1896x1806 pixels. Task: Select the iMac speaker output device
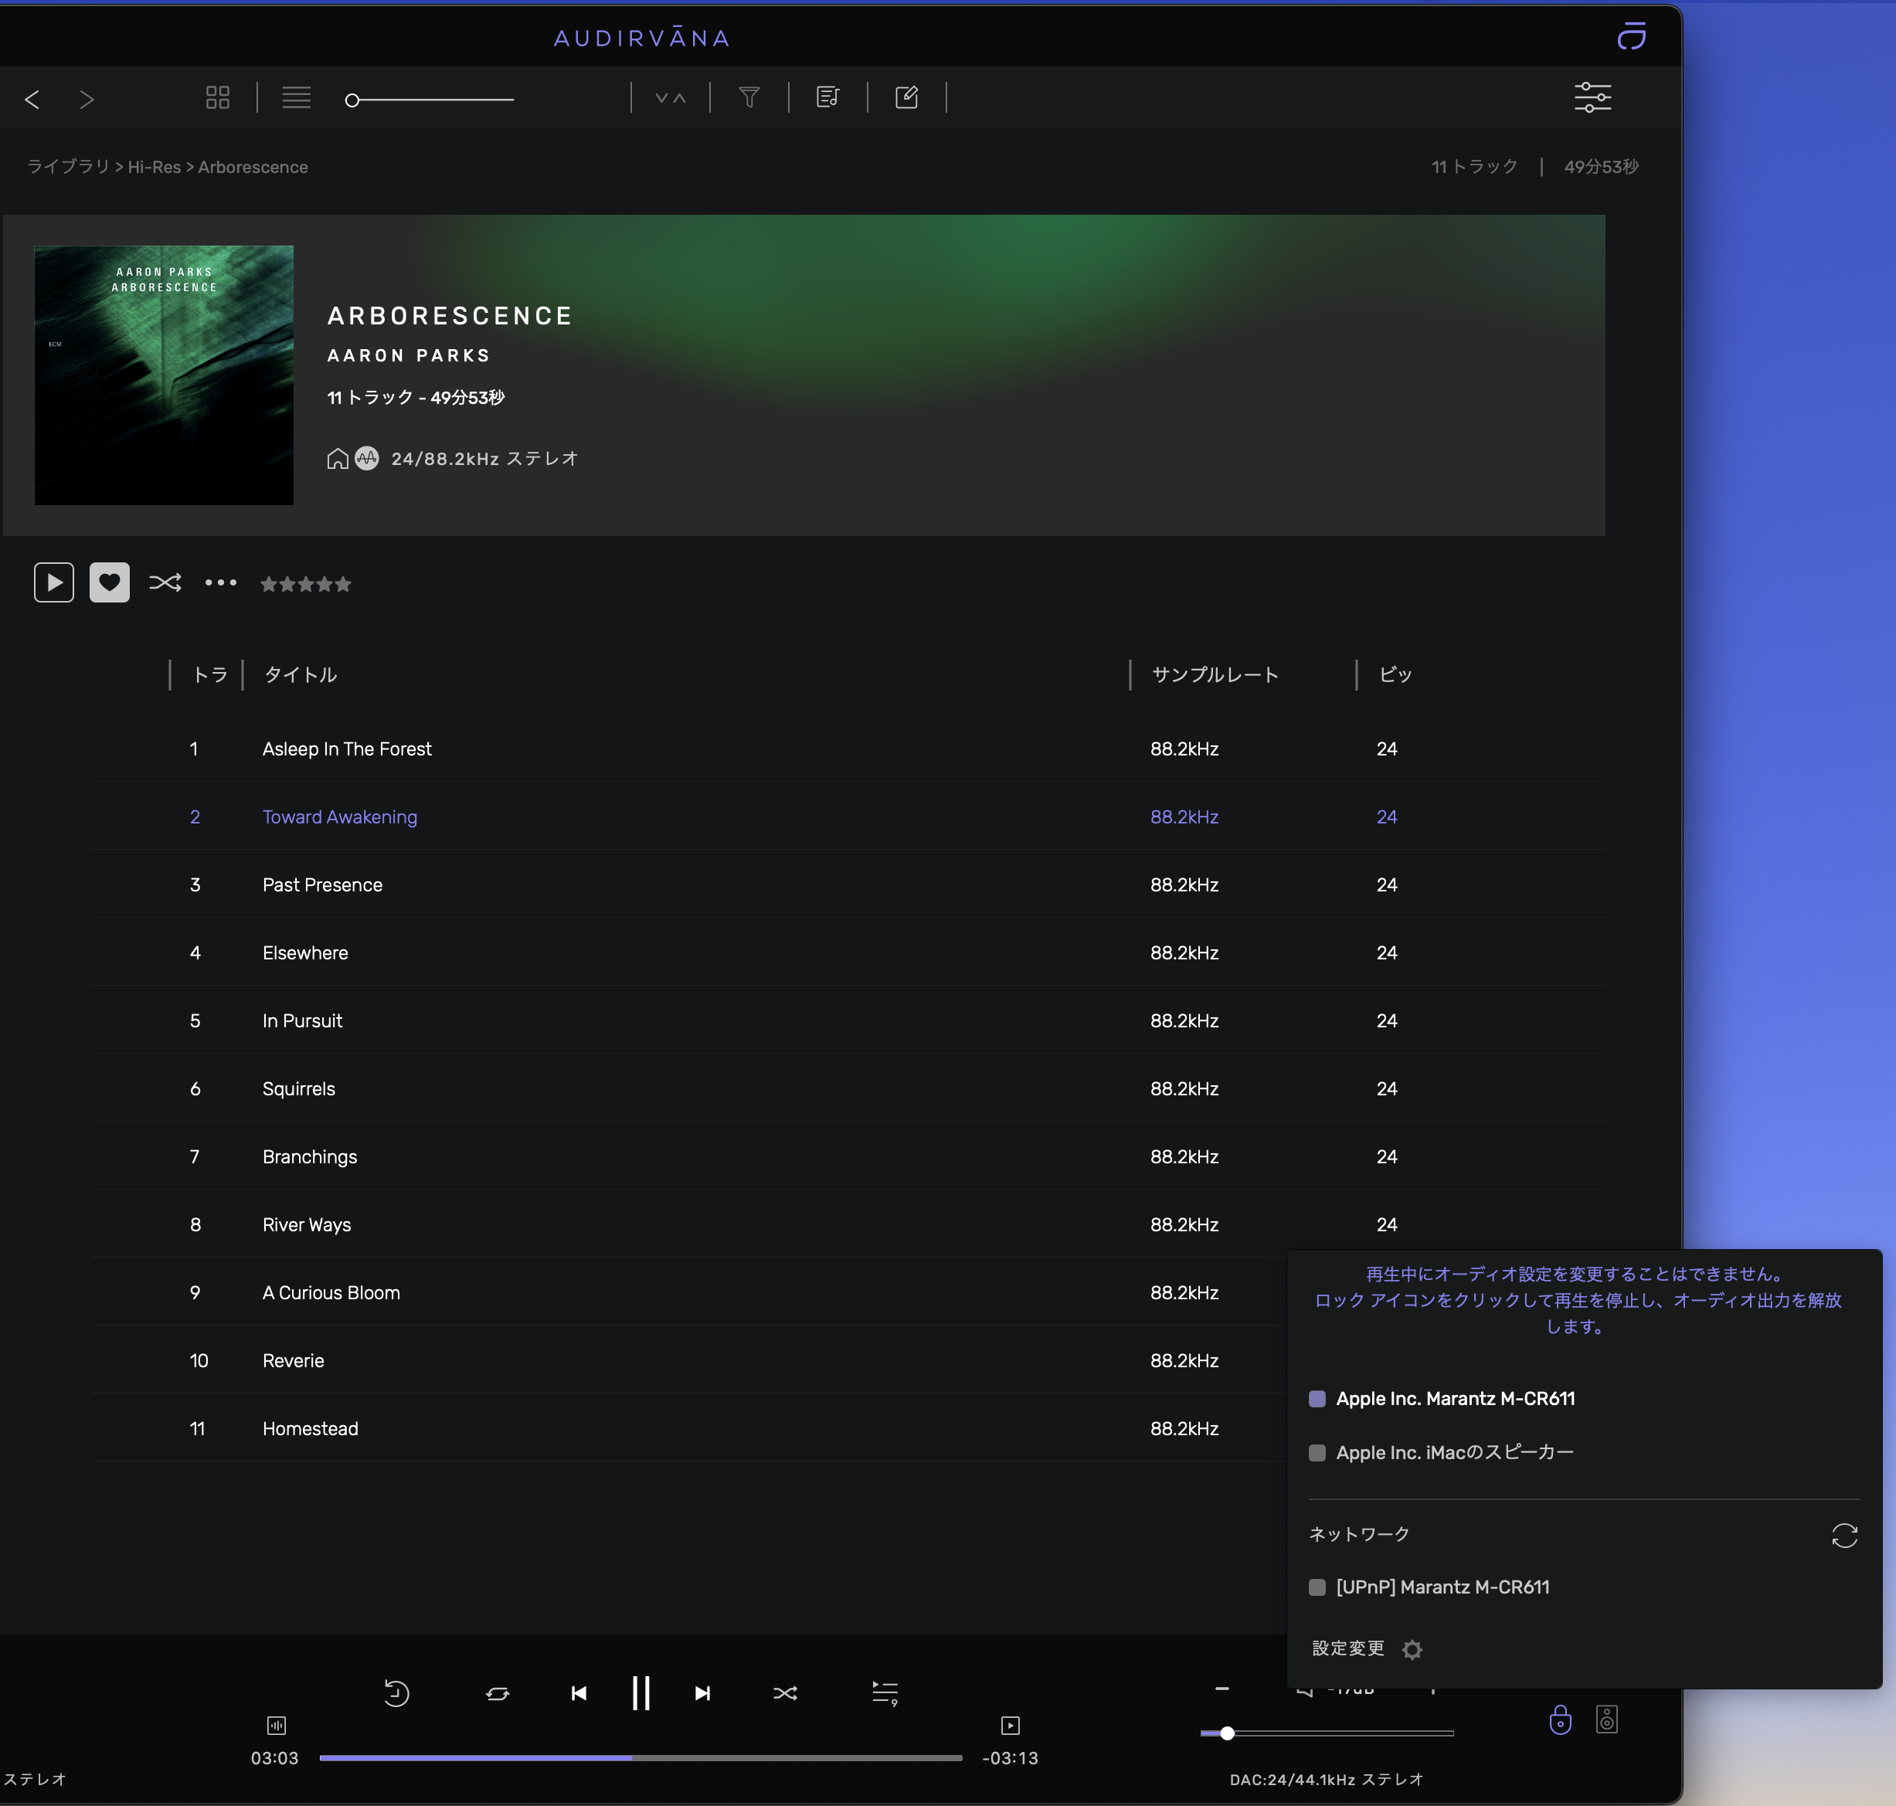(1454, 1453)
